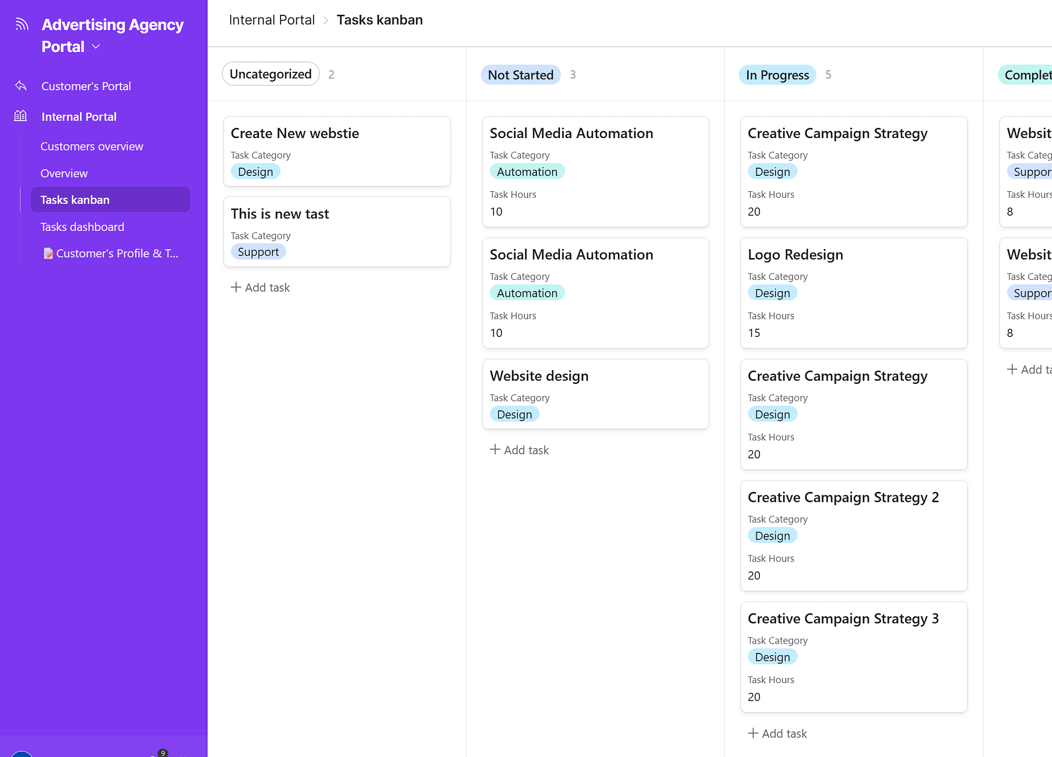This screenshot has height=757, width=1052.
Task: Open the Logo Redesign task card
Action: coord(795,254)
